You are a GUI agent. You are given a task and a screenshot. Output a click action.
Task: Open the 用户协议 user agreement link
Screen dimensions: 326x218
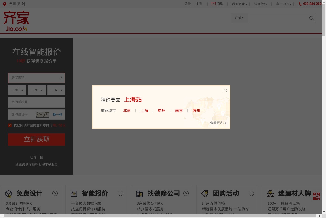[59, 125]
